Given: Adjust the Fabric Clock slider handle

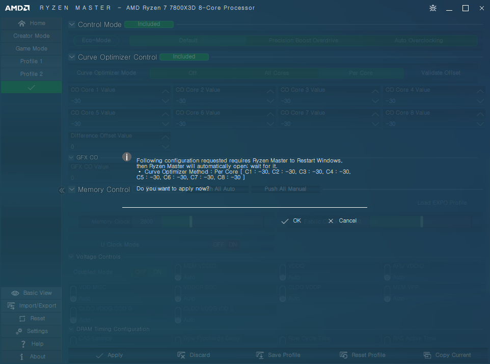Looking at the screenshot, I should click(422, 221).
